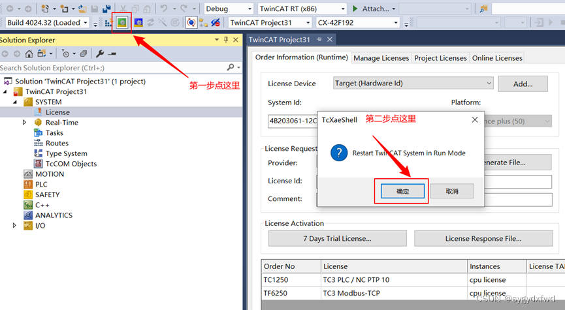
Task: Click the License Response File... button
Action: pos(483,238)
